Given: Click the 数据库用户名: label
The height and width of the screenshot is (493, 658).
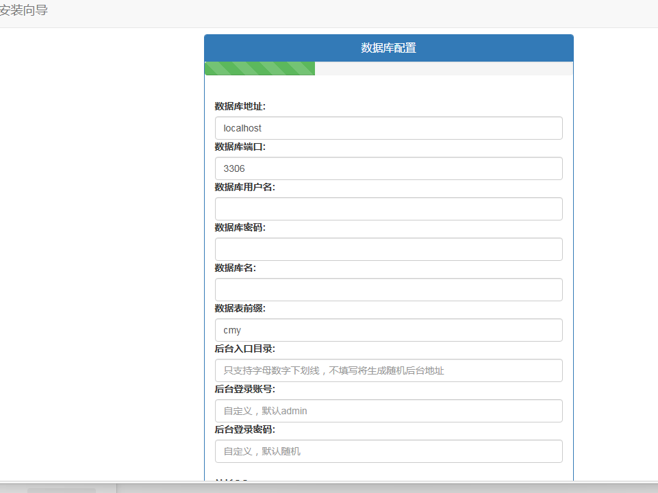Looking at the screenshot, I should pos(245,187).
